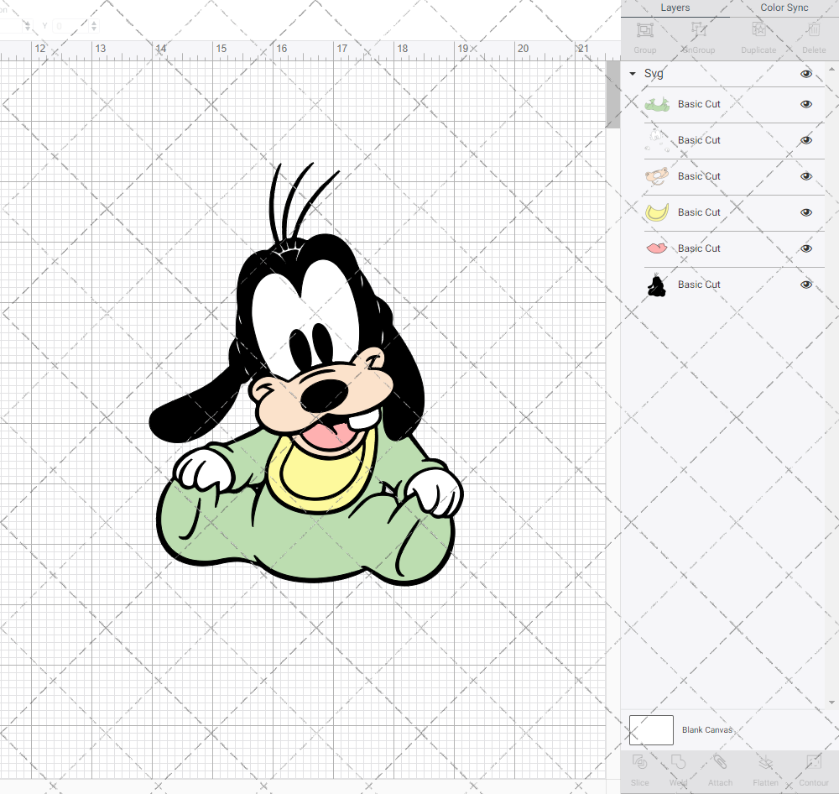This screenshot has width=839, height=794.
Task: Hide the yellow bib Basic Cut layer
Action: (805, 212)
